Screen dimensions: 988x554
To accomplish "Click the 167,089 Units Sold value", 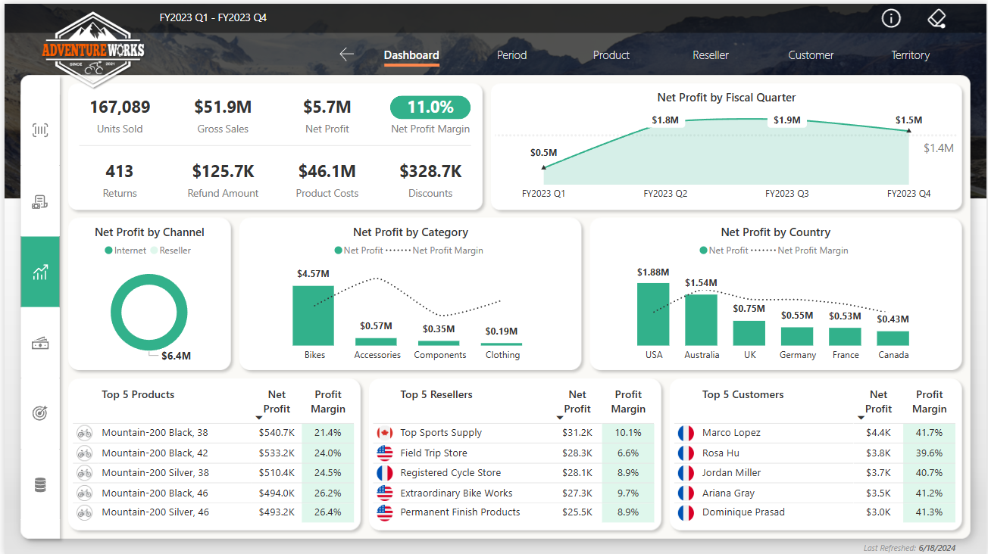I will [x=120, y=107].
